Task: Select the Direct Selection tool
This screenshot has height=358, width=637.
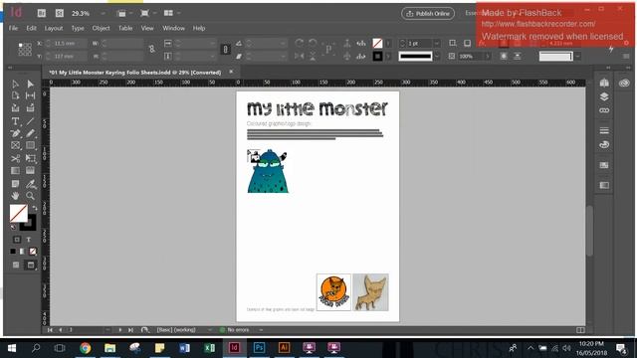Action: click(31, 84)
